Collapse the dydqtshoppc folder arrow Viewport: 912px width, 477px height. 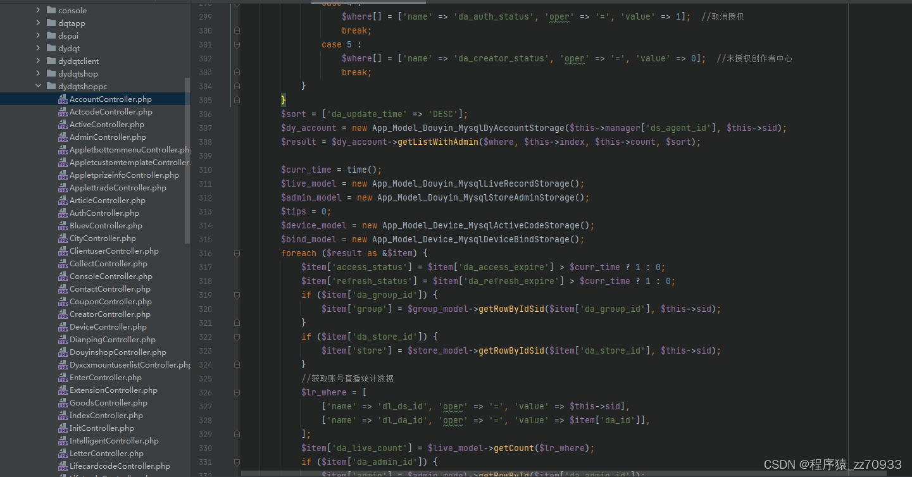tap(38, 86)
